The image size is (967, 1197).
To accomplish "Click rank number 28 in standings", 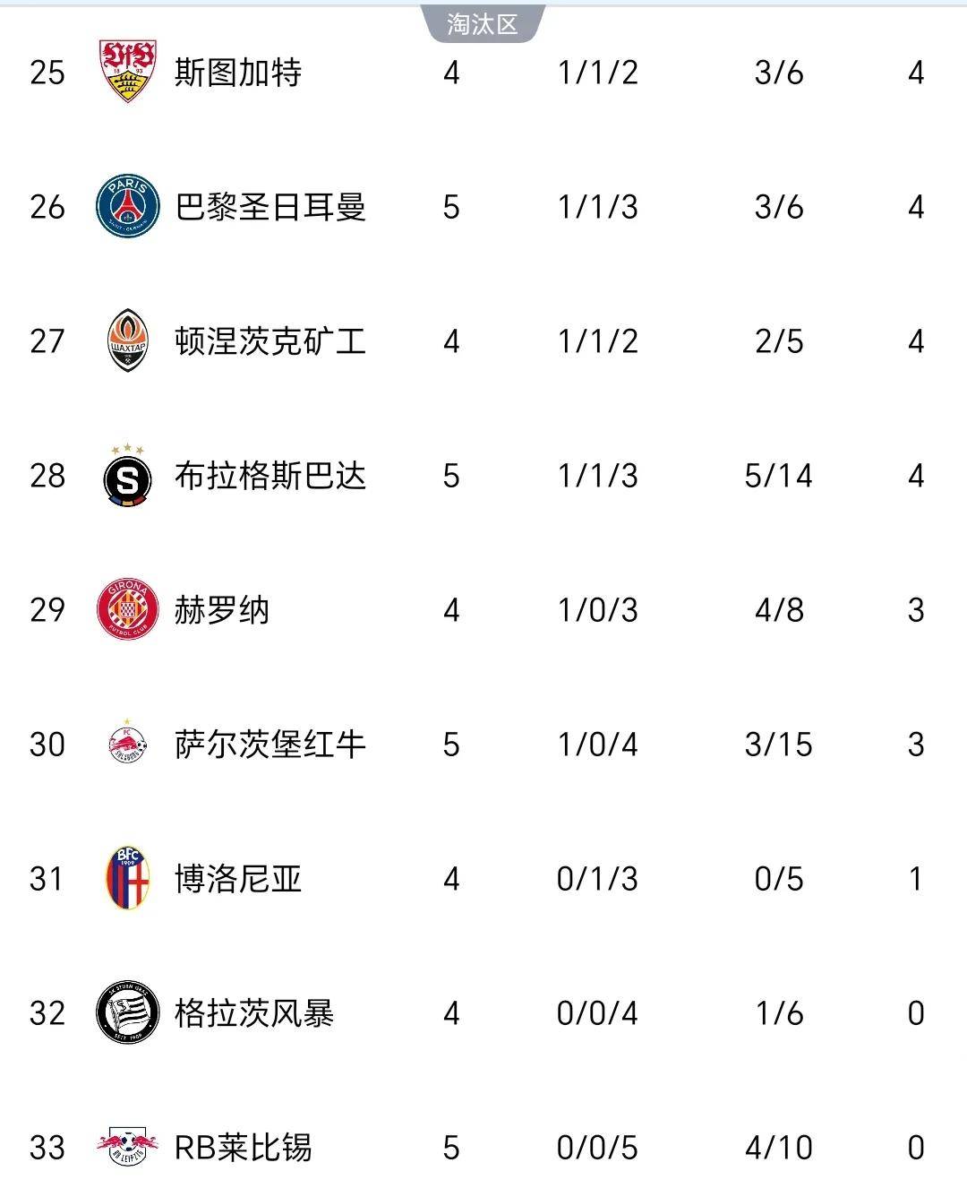I will point(47,476).
